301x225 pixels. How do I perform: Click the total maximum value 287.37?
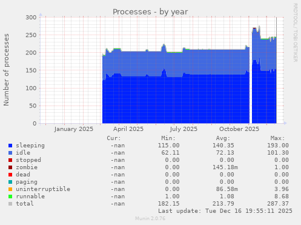278,204
